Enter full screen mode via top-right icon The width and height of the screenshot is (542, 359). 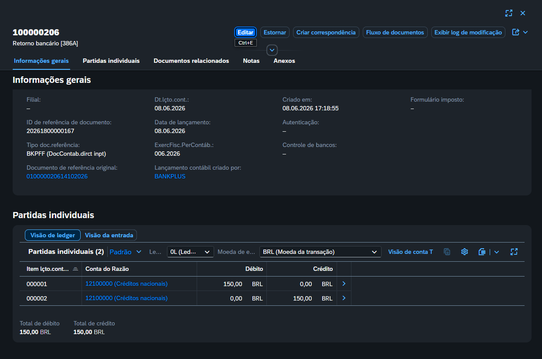[509, 13]
